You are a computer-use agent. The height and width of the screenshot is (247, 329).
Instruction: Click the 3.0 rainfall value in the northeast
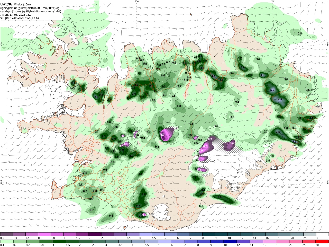click(x=243, y=67)
